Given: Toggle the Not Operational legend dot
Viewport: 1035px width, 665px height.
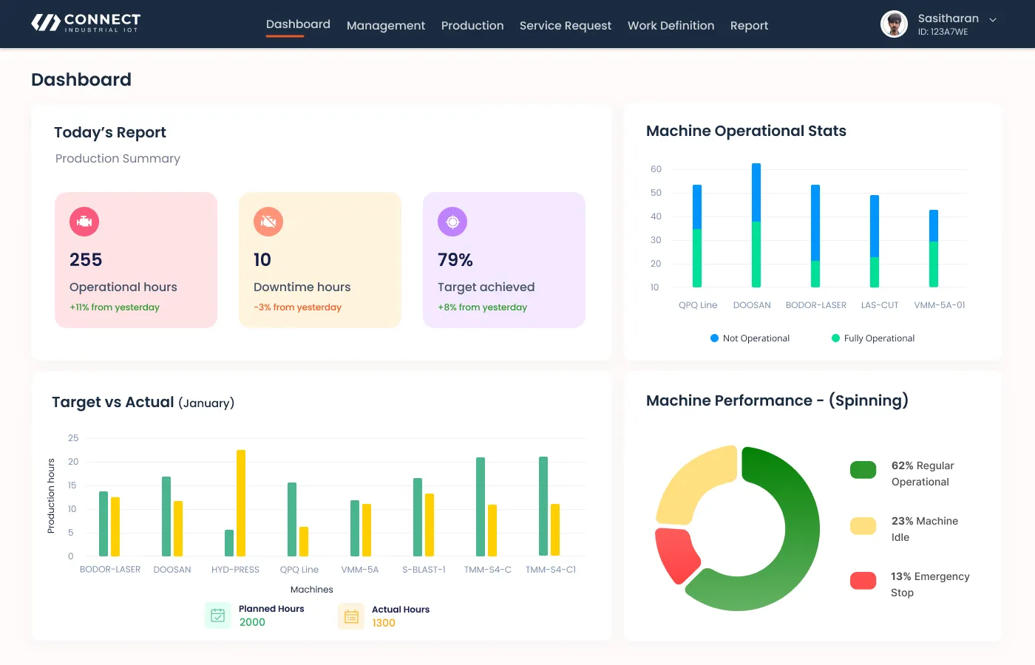Looking at the screenshot, I should coord(714,338).
